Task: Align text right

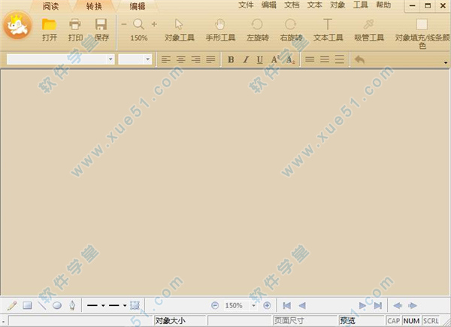Action: click(196, 59)
